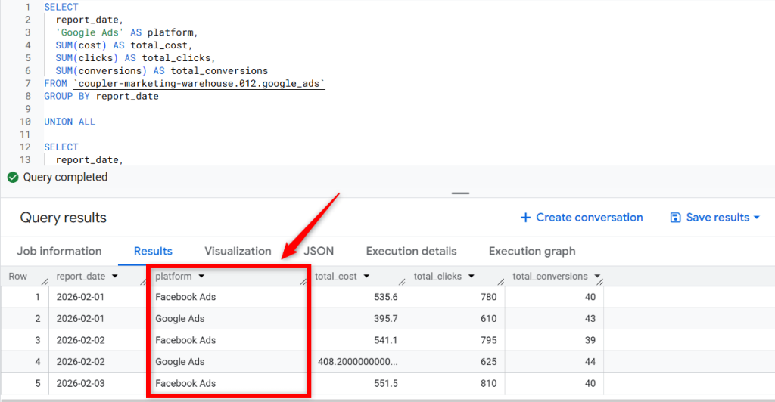Click GROUP BY report_date line in editor
The image size is (775, 402).
point(101,96)
